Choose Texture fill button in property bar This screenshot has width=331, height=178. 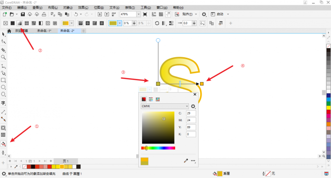[48, 23]
